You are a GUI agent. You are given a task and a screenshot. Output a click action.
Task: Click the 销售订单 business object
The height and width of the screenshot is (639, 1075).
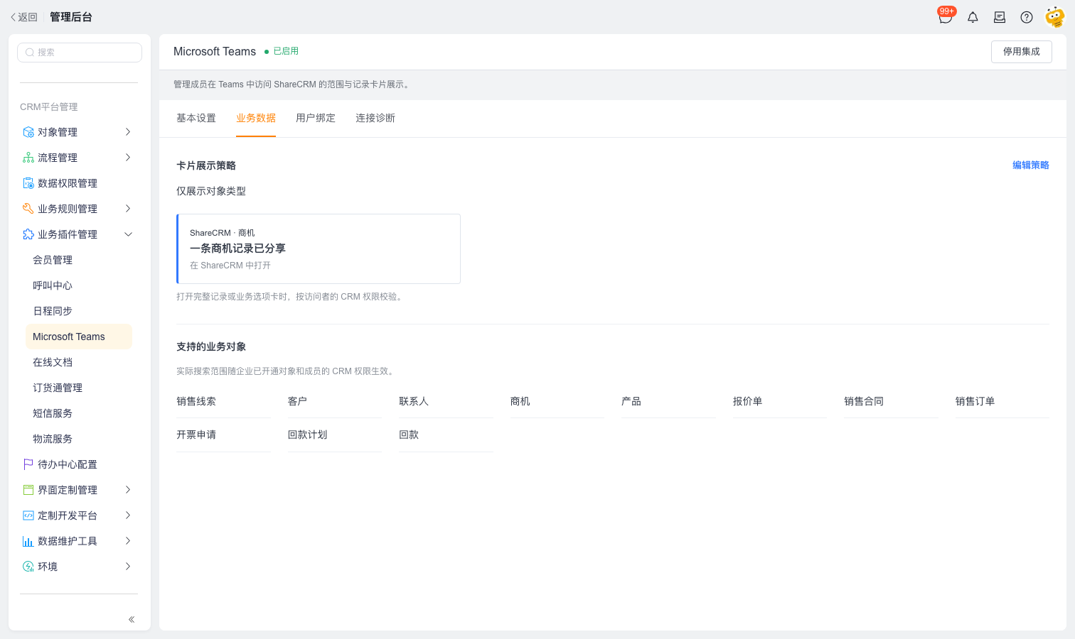coord(975,402)
